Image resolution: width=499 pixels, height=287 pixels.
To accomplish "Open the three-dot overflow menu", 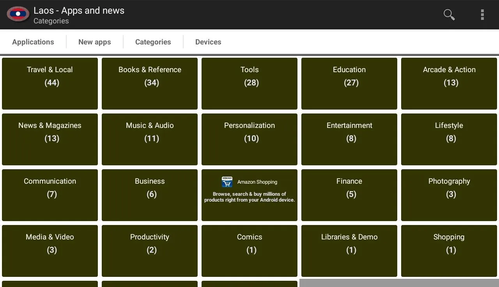I will pyautogui.click(x=482, y=14).
